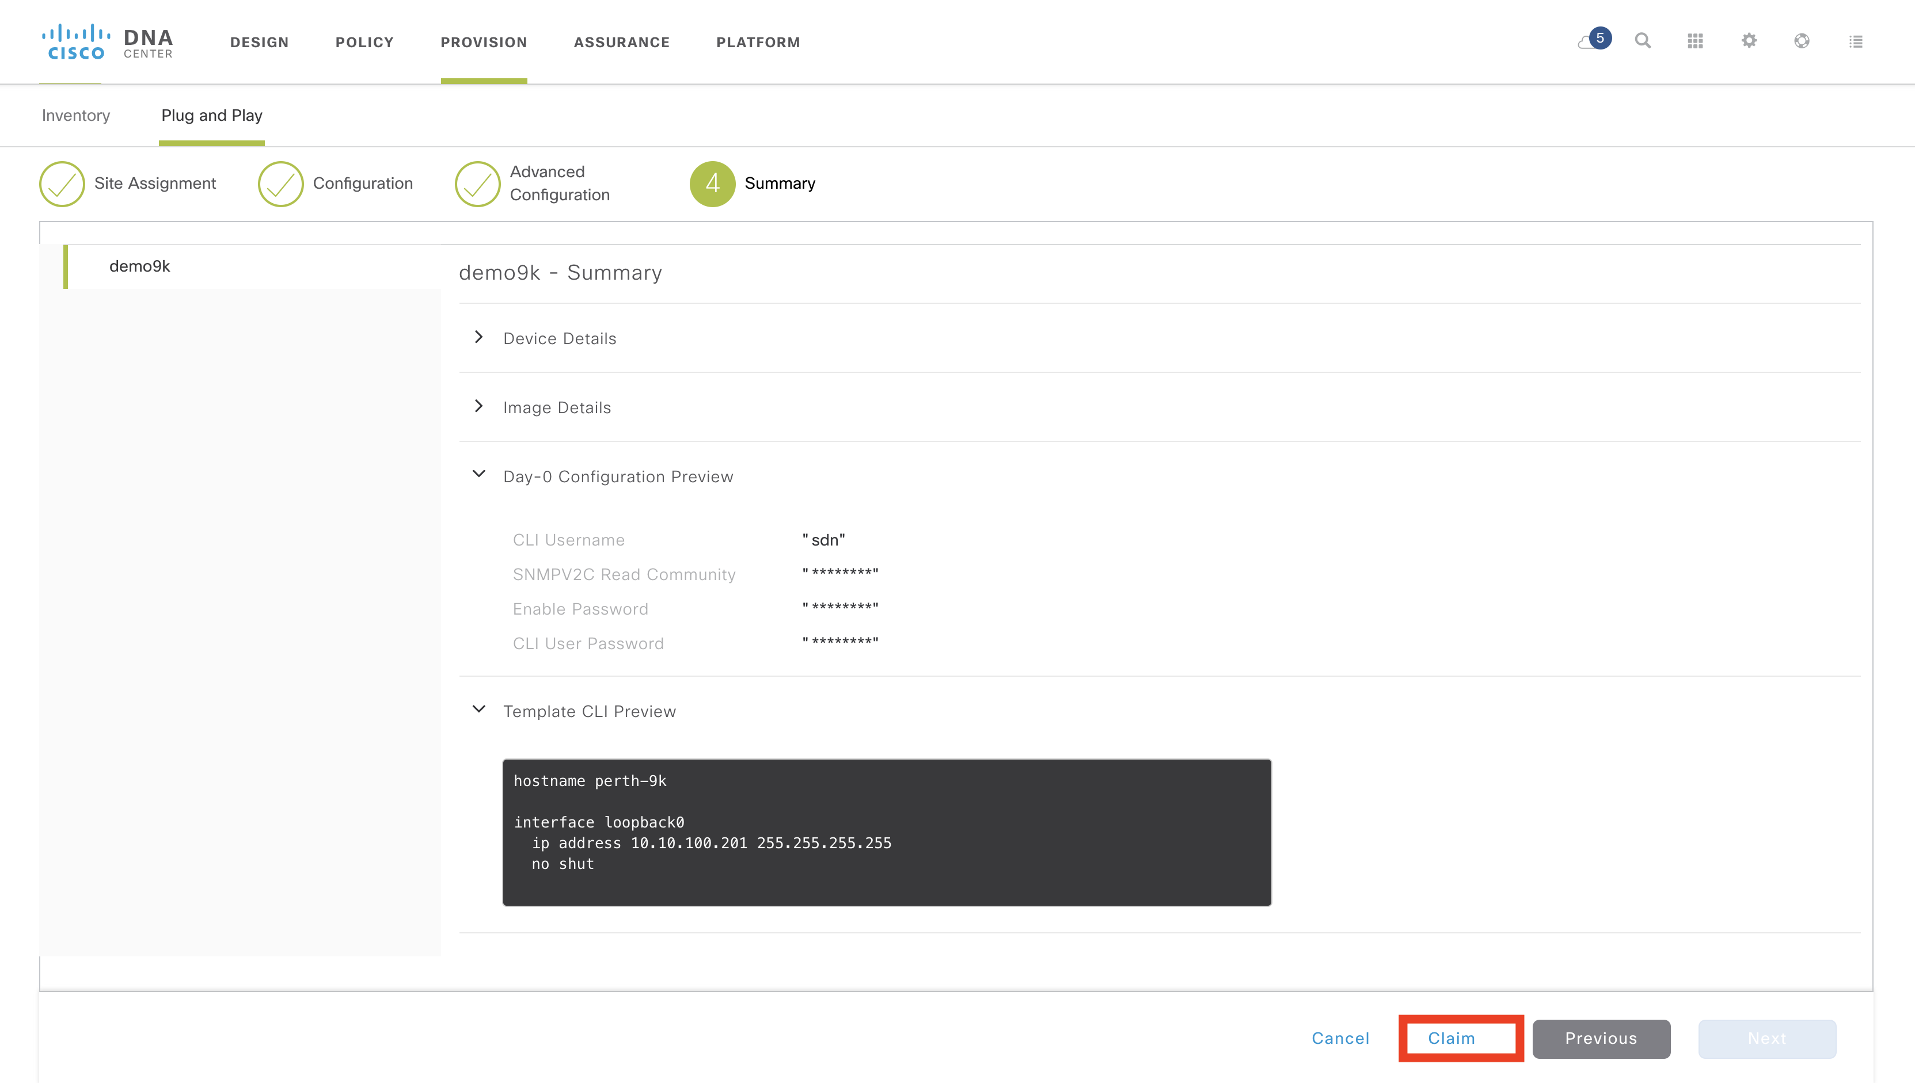This screenshot has height=1083, width=1915.
Task: Open the settings gear icon
Action: click(x=1749, y=41)
